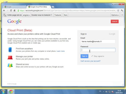Reload the page with the refresh icon

click(11, 10)
